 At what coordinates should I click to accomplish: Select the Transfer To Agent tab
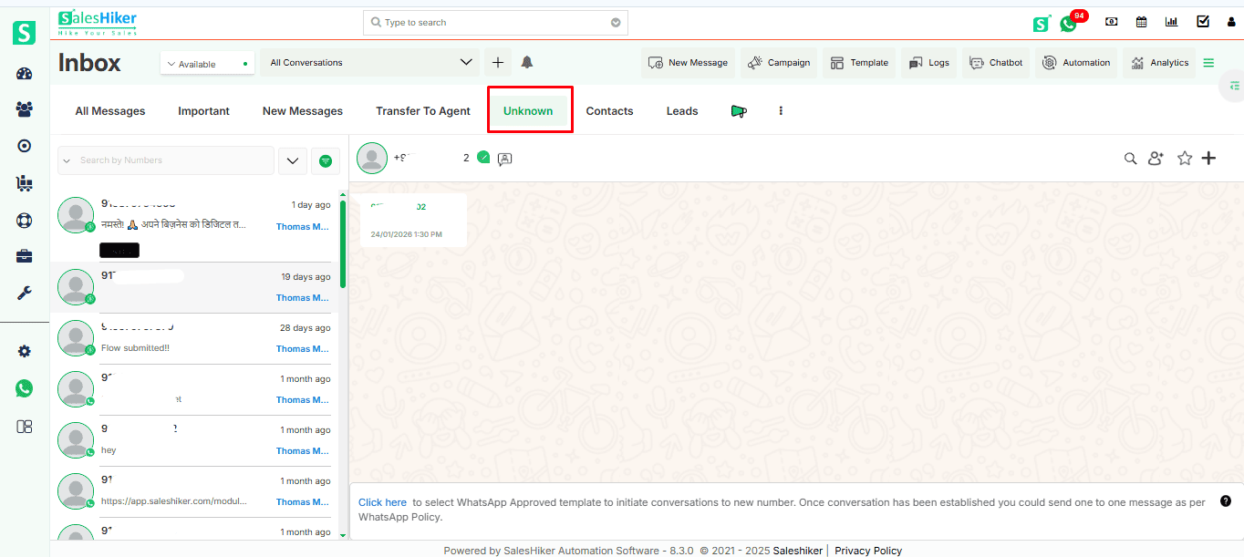click(x=423, y=111)
